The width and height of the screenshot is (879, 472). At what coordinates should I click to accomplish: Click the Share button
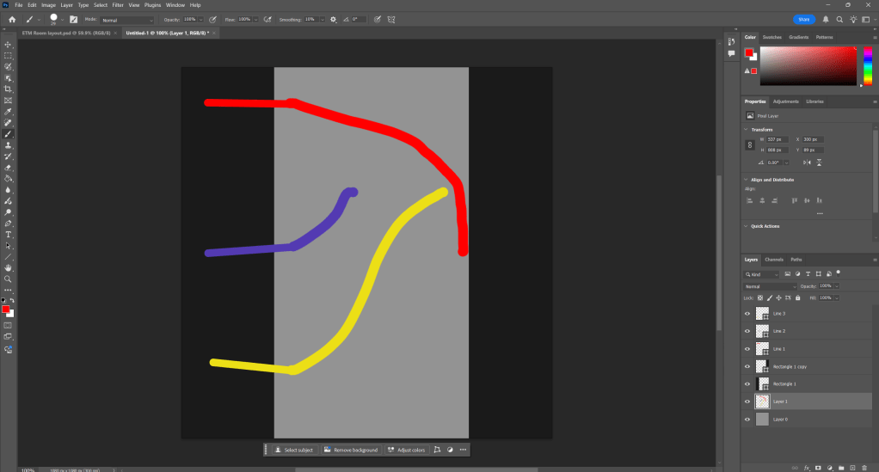804,19
